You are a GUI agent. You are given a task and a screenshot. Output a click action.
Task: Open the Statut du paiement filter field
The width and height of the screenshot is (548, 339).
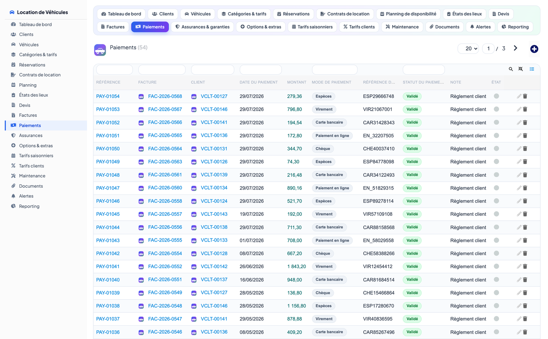pyautogui.click(x=424, y=70)
